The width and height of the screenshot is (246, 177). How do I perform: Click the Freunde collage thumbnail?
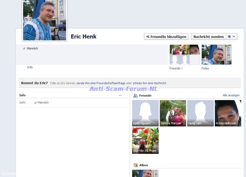point(184,55)
